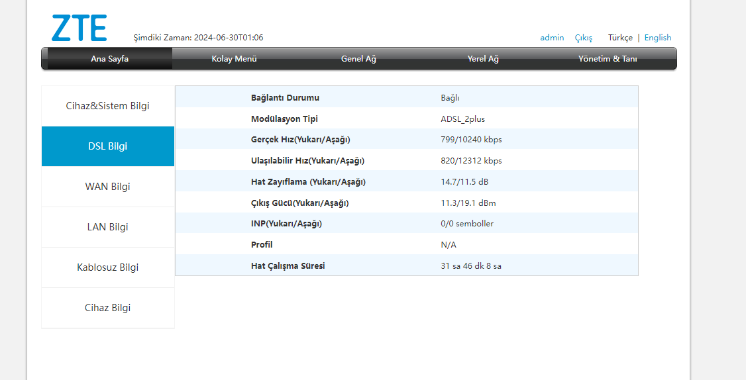746x380 pixels.
Task: Click the admin user link
Action: [552, 38]
